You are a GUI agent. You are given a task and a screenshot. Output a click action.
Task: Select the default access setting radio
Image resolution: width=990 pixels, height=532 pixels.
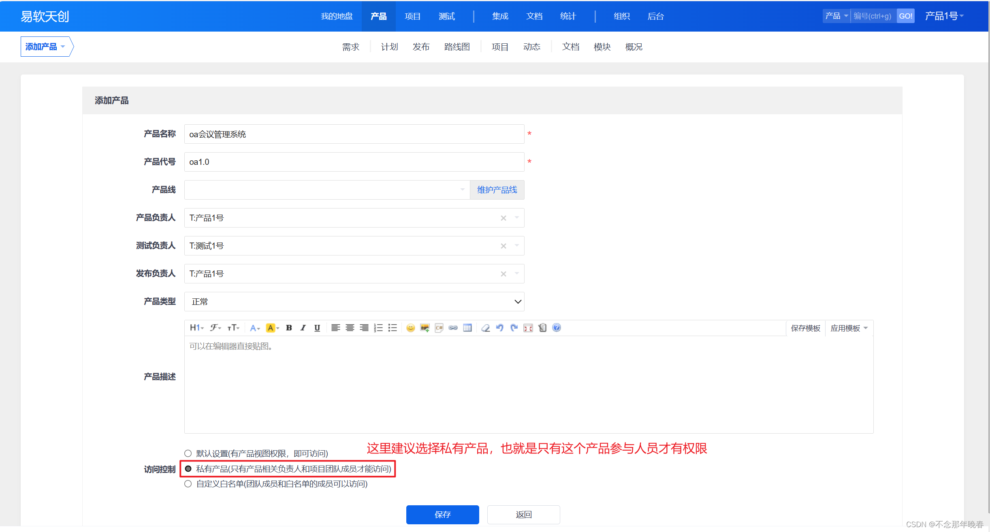[188, 453]
